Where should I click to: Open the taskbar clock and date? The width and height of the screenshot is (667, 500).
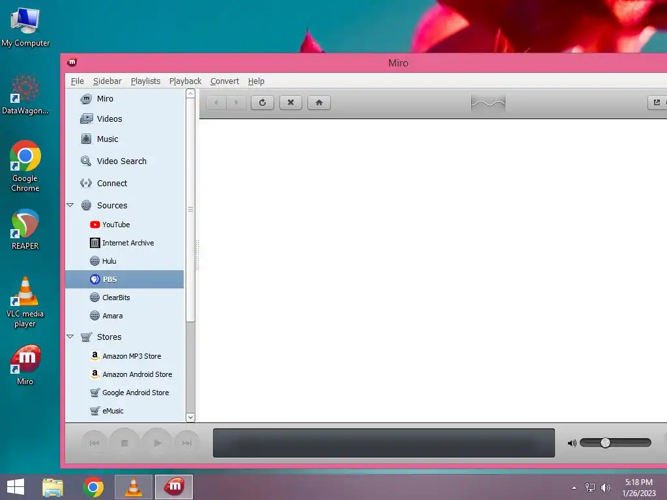pyautogui.click(x=639, y=488)
